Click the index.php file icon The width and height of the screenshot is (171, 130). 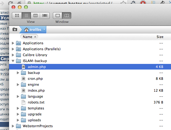pyautogui.click(x=23, y=90)
